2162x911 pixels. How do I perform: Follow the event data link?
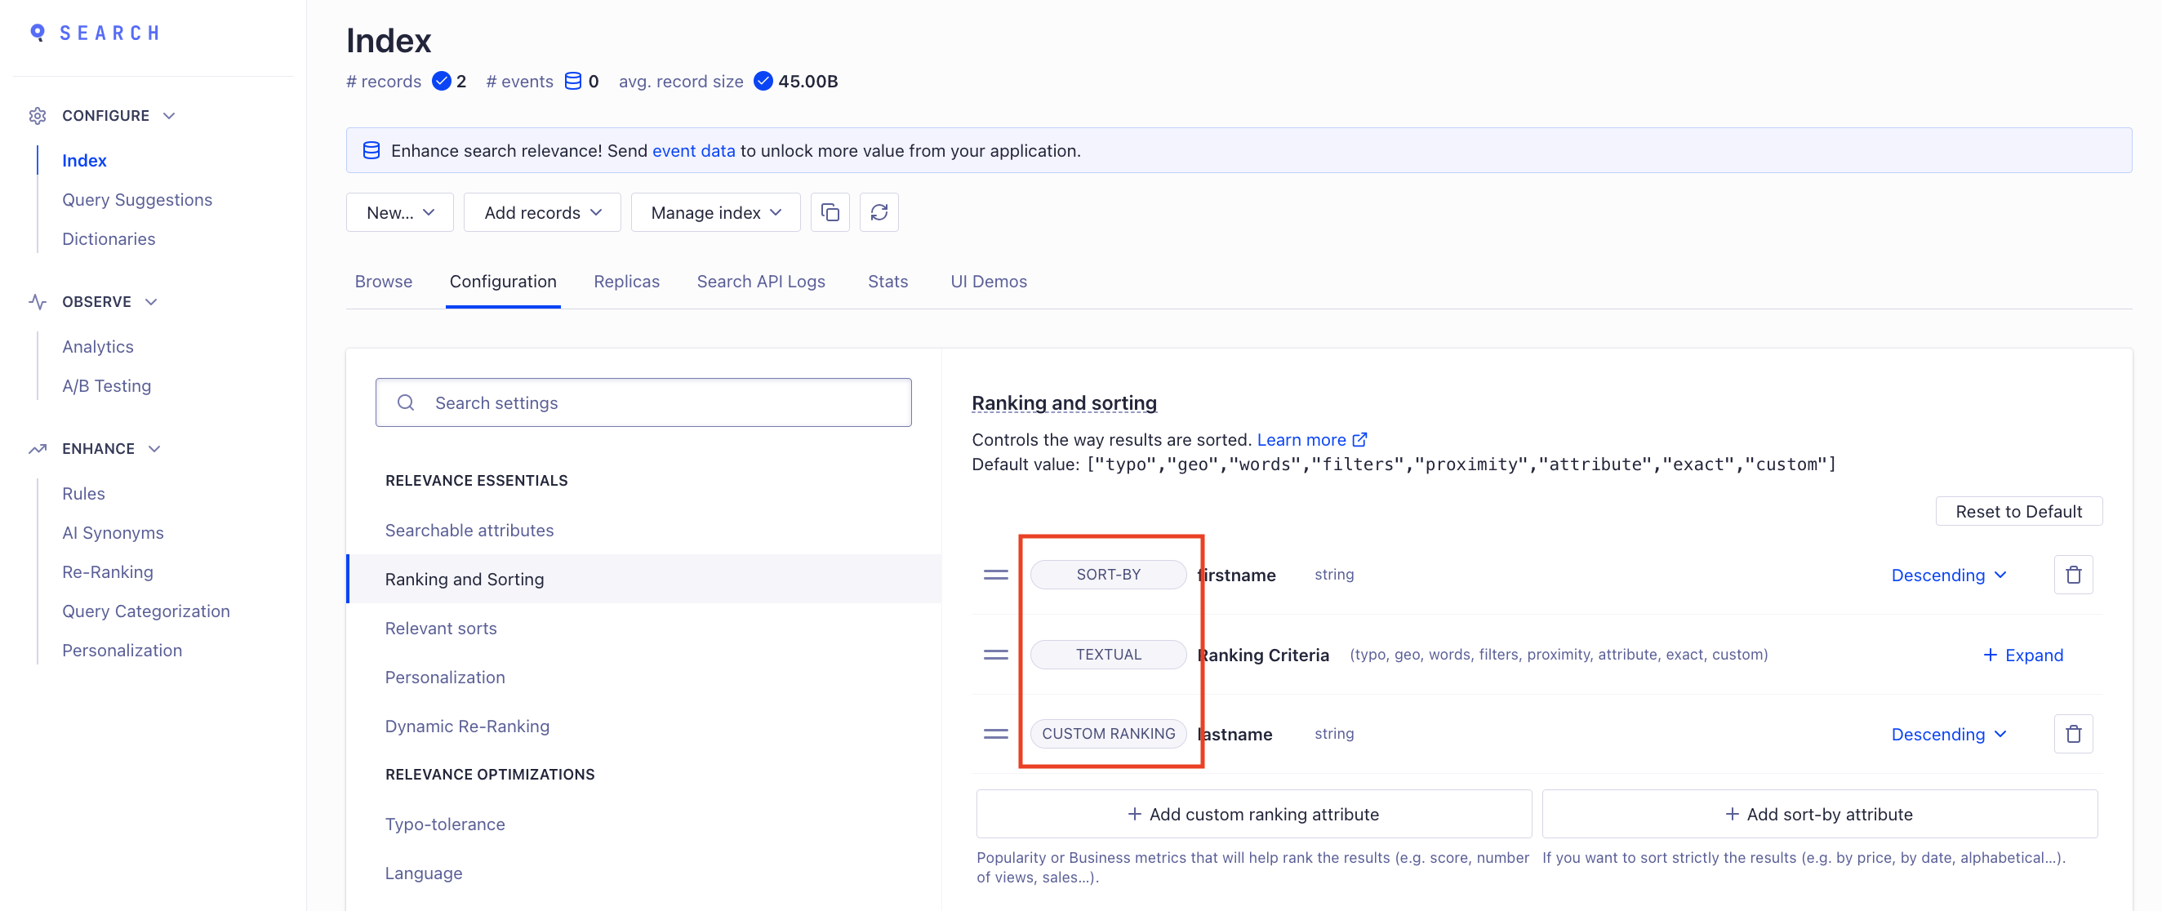pos(693,151)
